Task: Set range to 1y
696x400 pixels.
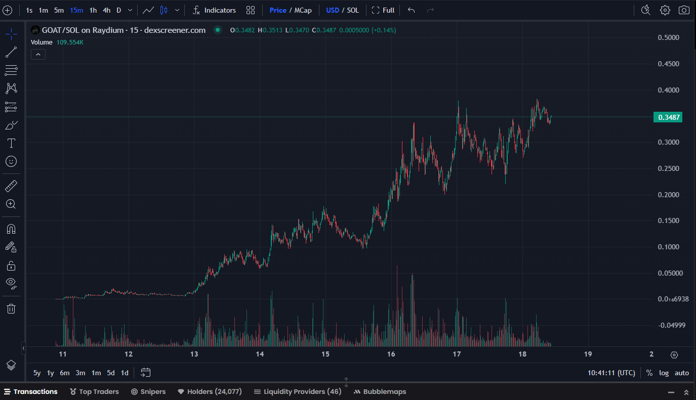Action: 51,373
